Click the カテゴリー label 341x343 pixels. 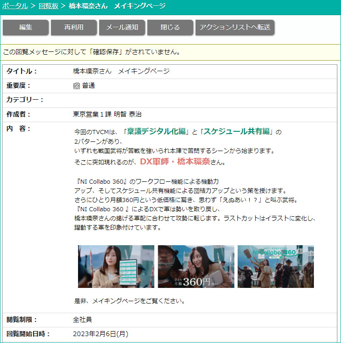pyautogui.click(x=25, y=100)
